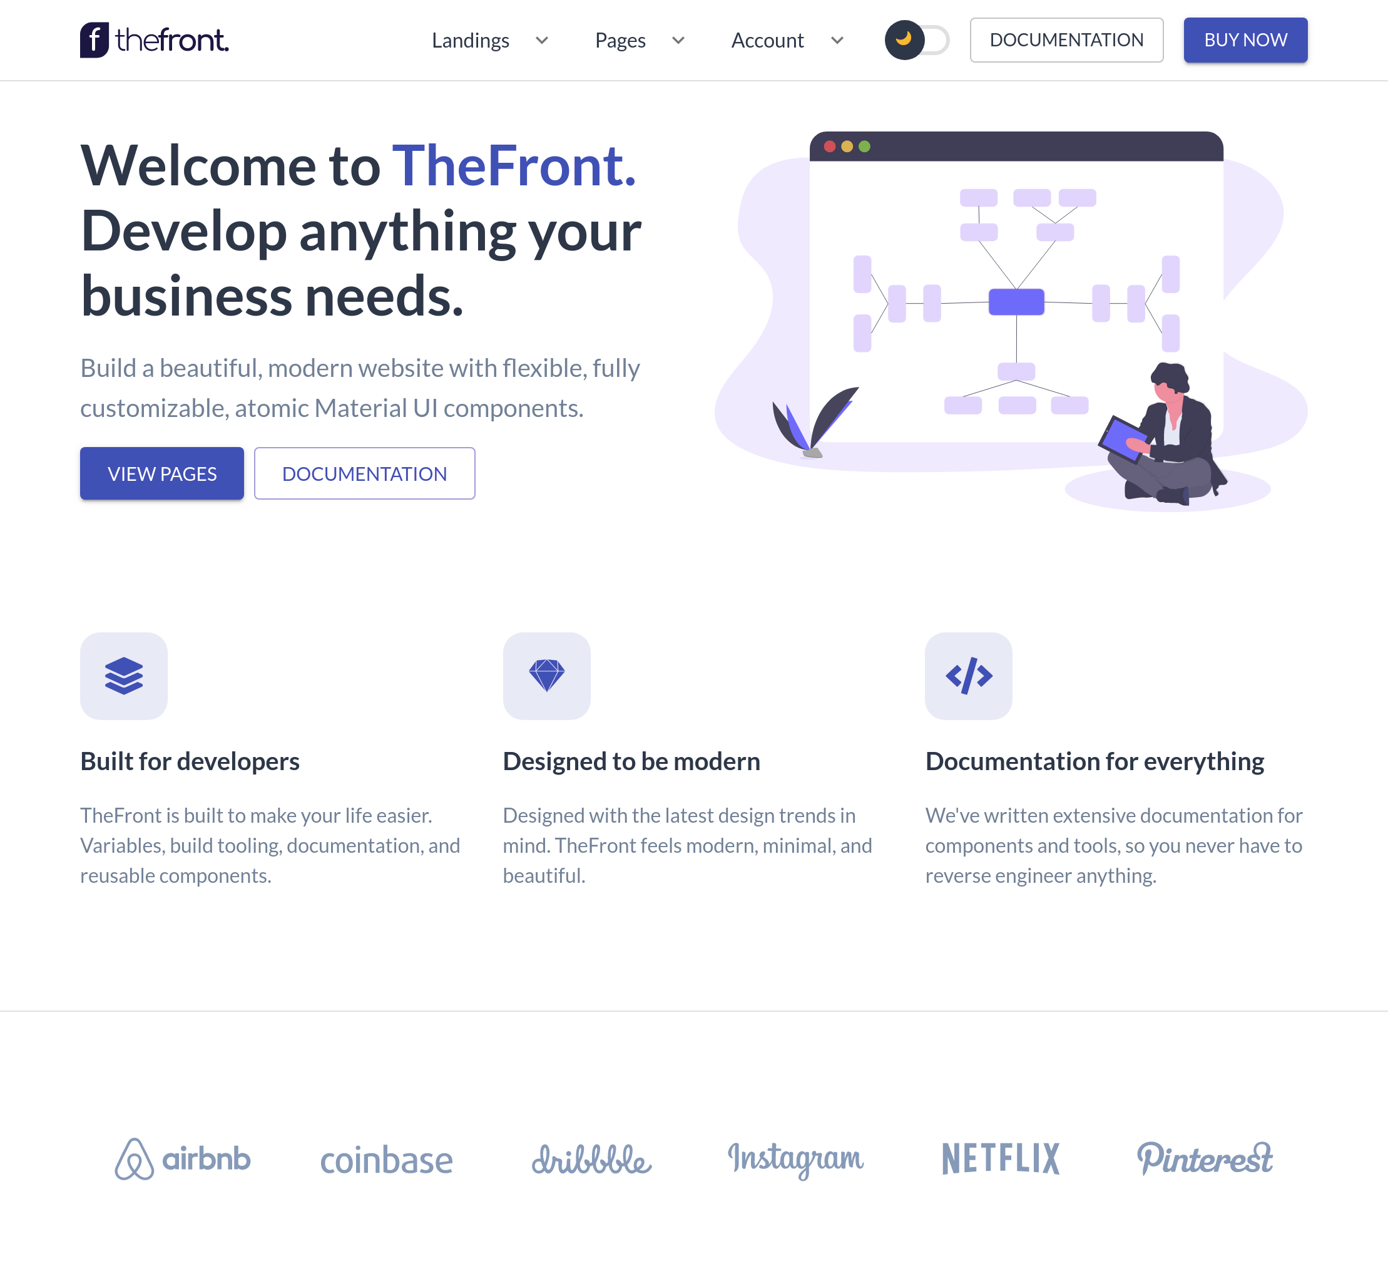Click the diamond/Sketch icon

545,676
